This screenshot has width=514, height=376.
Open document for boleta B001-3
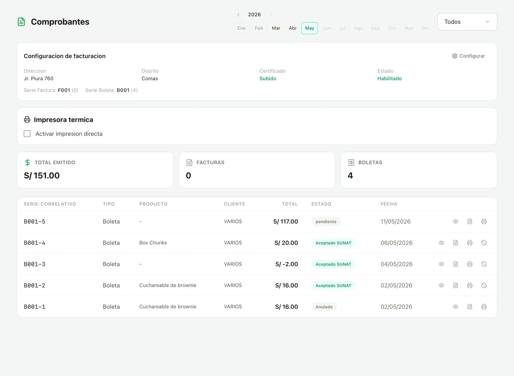point(455,264)
